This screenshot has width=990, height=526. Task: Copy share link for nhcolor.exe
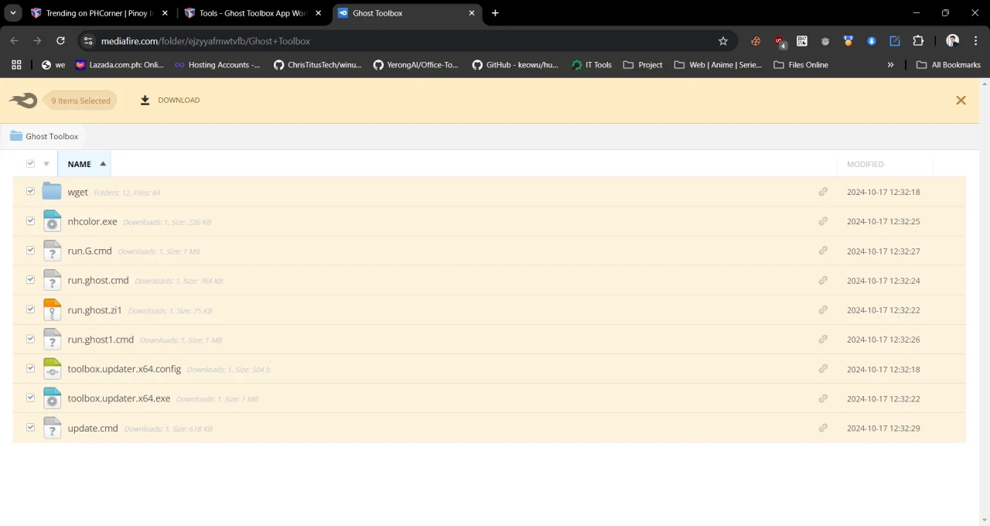pyautogui.click(x=823, y=220)
